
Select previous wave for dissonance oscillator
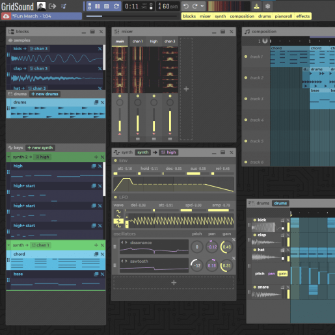(122, 243)
